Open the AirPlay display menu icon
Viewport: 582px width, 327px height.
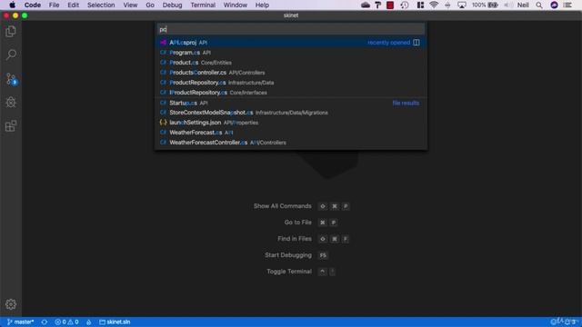pos(462,5)
